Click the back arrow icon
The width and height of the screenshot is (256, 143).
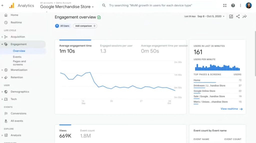point(2,5)
